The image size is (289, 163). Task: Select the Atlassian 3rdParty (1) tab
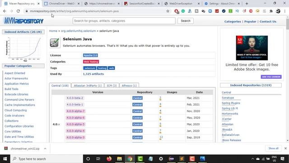tap(88, 86)
